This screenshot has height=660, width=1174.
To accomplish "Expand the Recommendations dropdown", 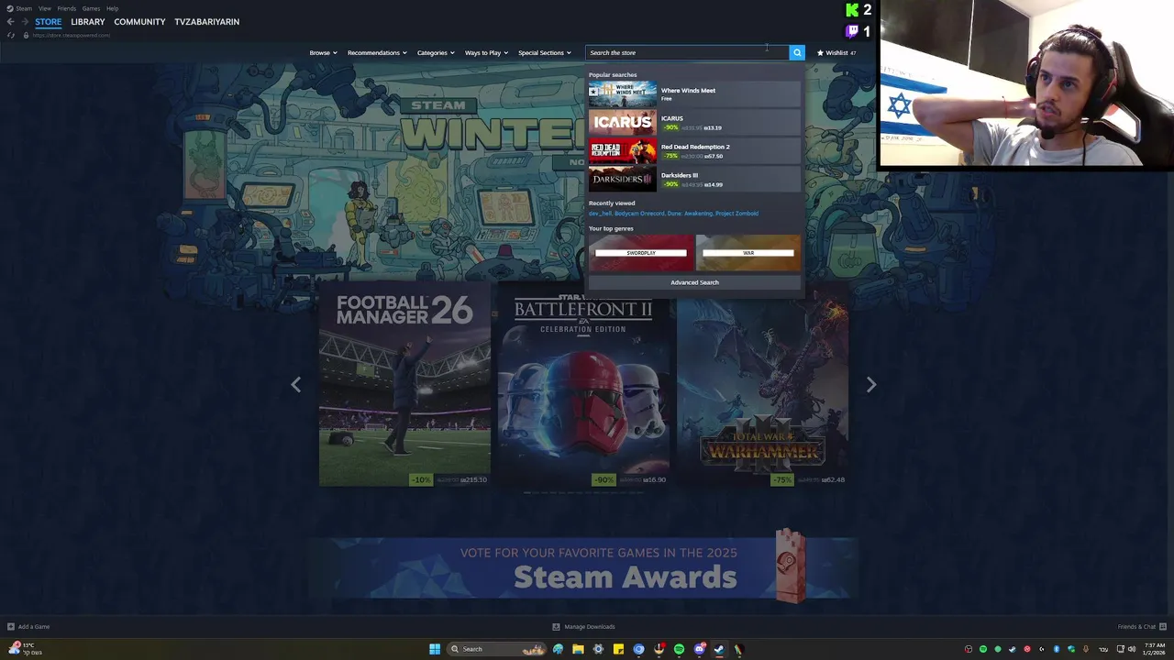I will (377, 52).
